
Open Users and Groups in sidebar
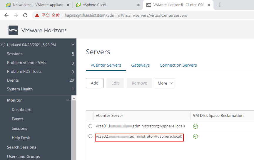(24, 156)
